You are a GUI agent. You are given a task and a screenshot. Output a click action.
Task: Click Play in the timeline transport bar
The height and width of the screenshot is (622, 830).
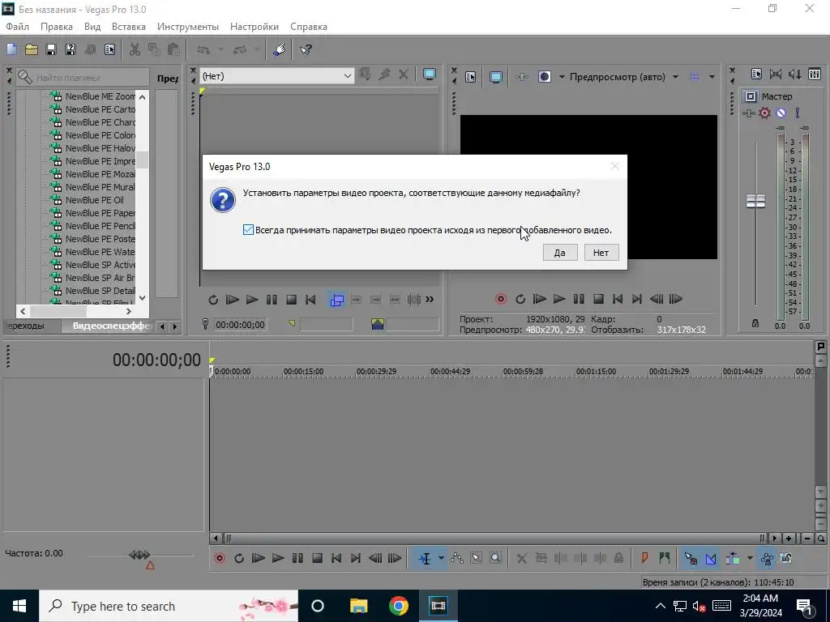[x=277, y=558]
